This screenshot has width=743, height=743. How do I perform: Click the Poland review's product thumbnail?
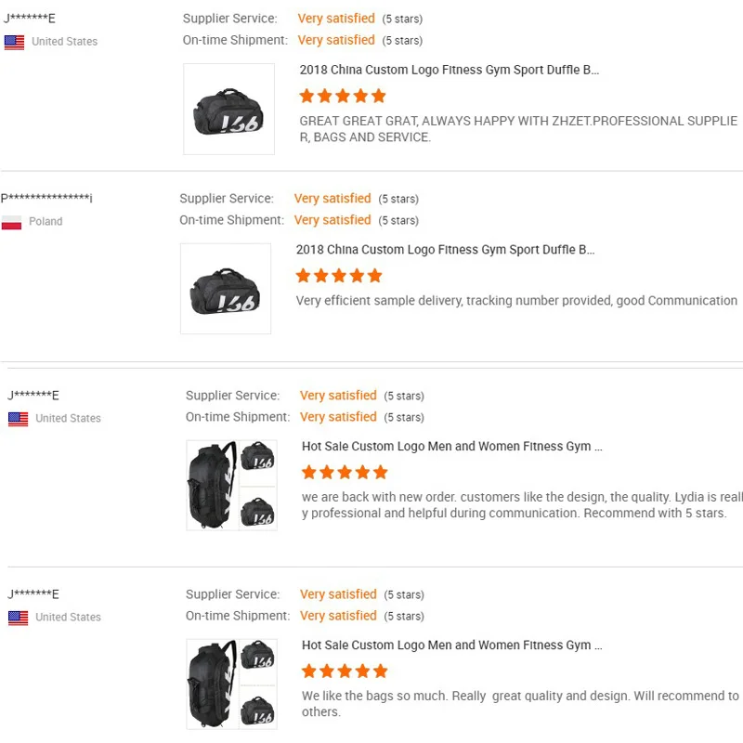225,288
